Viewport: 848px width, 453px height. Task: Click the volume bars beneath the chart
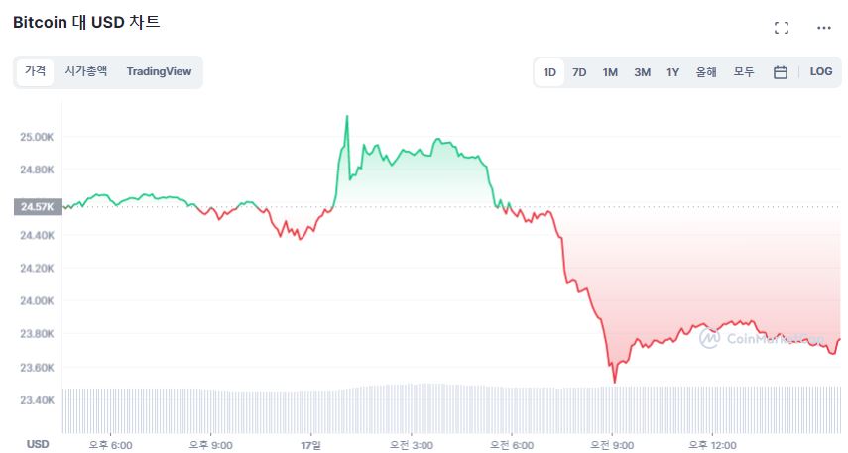pyautogui.click(x=451, y=409)
